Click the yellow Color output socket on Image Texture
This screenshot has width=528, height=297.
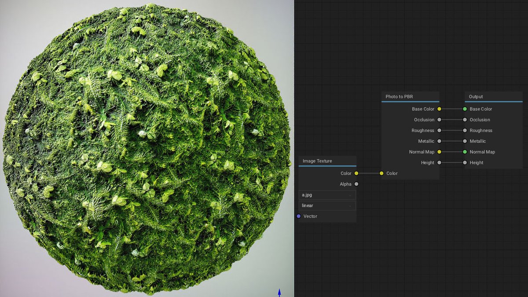356,173
